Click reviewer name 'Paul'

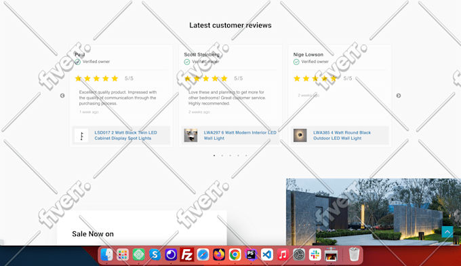point(80,54)
